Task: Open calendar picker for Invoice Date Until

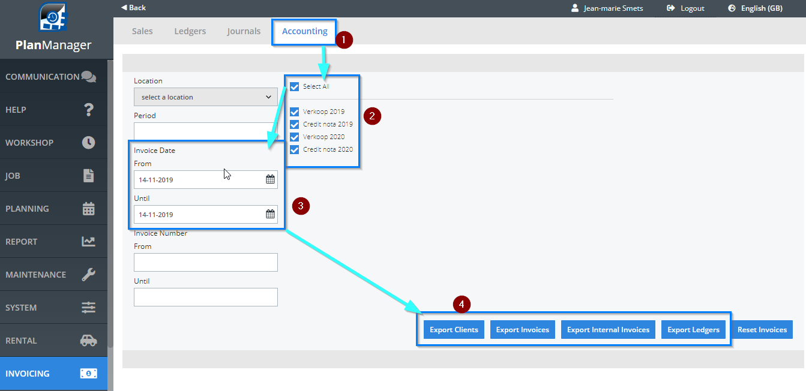Action: 270,214
